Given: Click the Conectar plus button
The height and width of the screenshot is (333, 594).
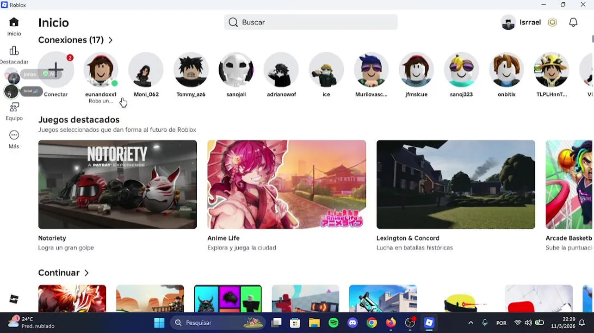Looking at the screenshot, I should pyautogui.click(x=56, y=70).
